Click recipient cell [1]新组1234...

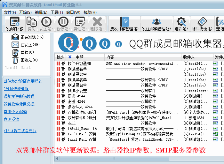[196, 118]
